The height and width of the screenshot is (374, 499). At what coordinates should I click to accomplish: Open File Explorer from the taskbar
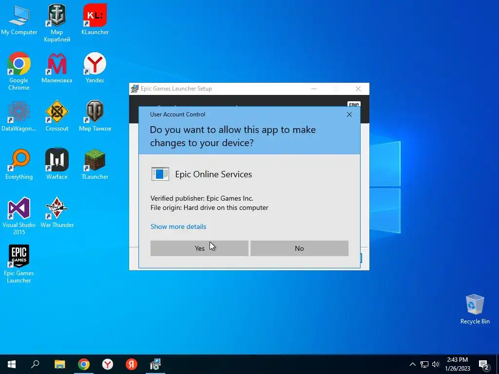(x=59, y=364)
